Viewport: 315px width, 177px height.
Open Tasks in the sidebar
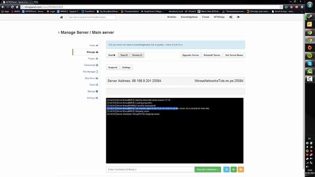point(94,85)
